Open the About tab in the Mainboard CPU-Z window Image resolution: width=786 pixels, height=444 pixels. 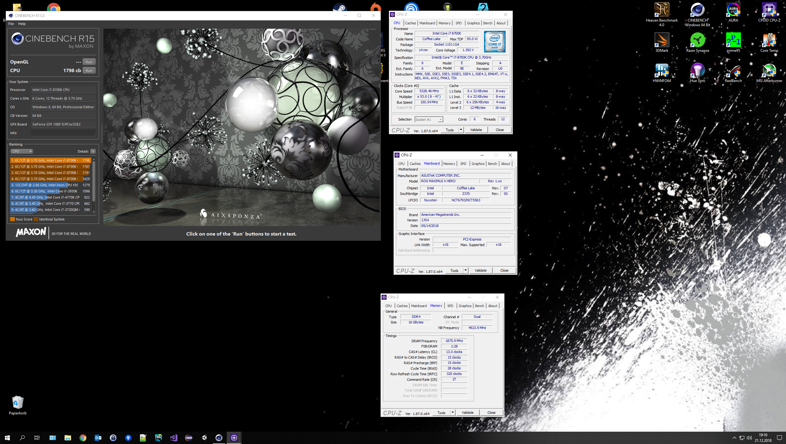[x=505, y=164]
